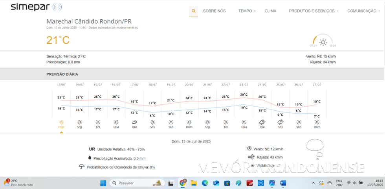
Task: Open the SOBRE NÓS menu item
Action: [214, 11]
